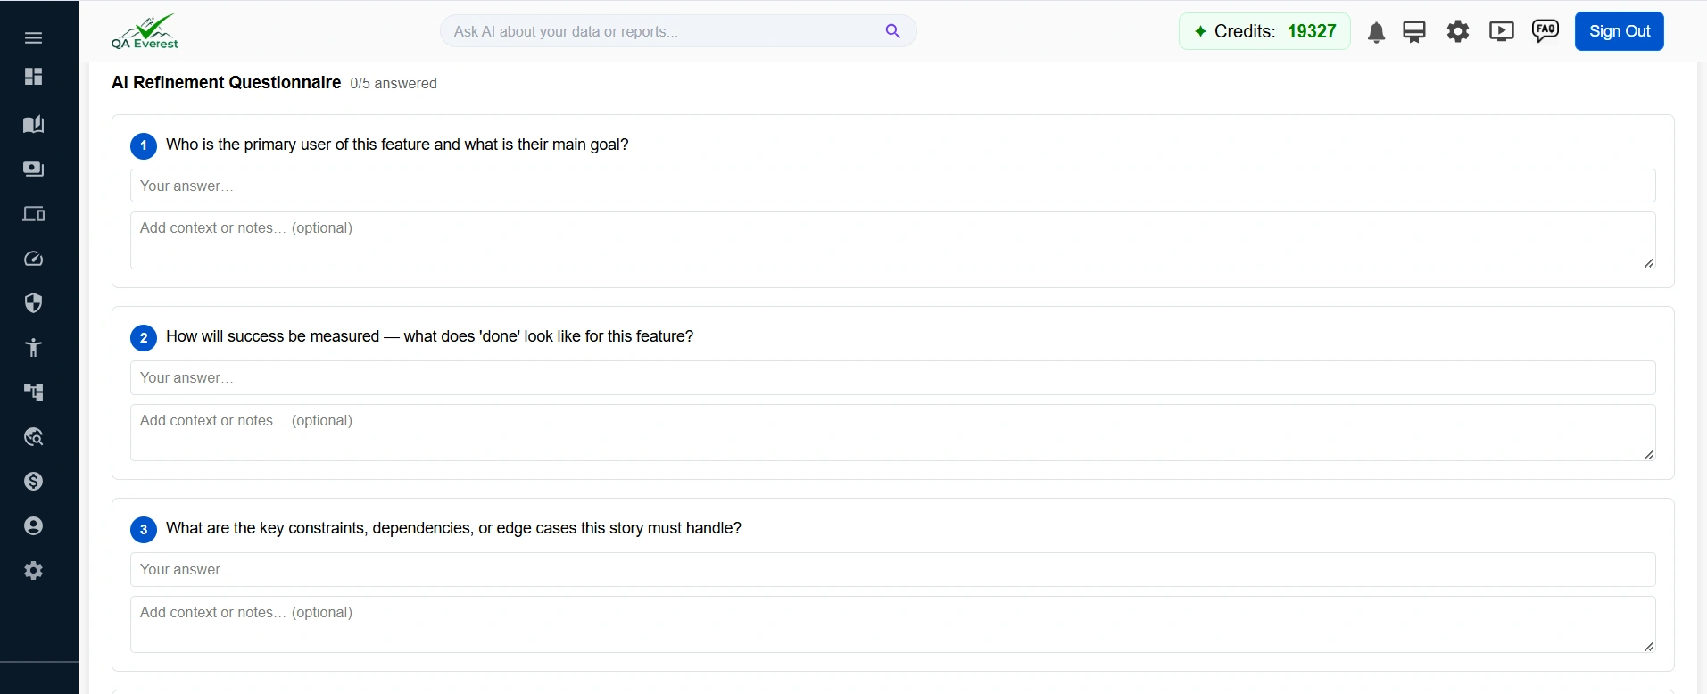Click the video tutorial play icon

click(1501, 32)
